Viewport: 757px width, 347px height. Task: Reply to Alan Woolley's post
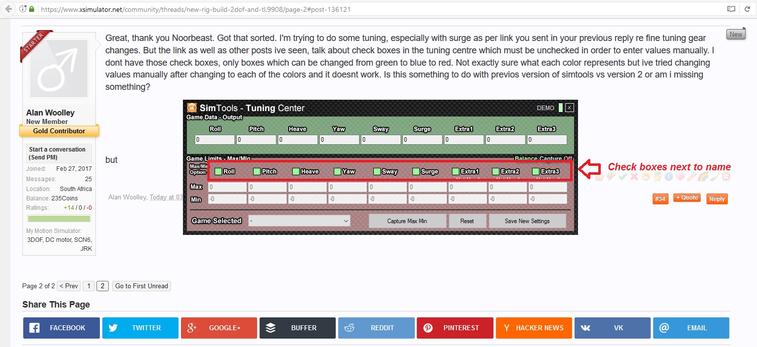coord(716,198)
